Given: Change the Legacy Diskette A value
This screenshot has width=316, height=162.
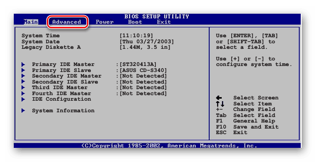Looking at the screenshot, I should point(145,48).
